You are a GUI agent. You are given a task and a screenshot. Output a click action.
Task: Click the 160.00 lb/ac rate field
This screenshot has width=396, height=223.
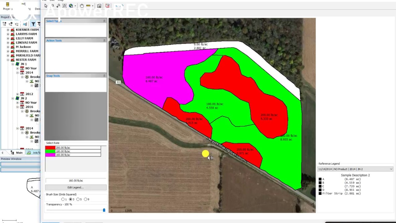coord(76,181)
